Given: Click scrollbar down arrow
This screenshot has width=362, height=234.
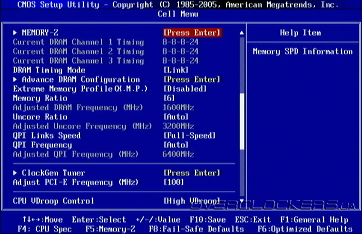Looking at the screenshot, I should tap(242, 201).
